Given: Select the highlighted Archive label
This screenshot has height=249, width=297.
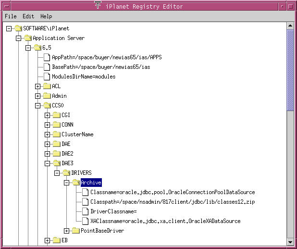Looking at the screenshot, I should pyautogui.click(x=91, y=183).
